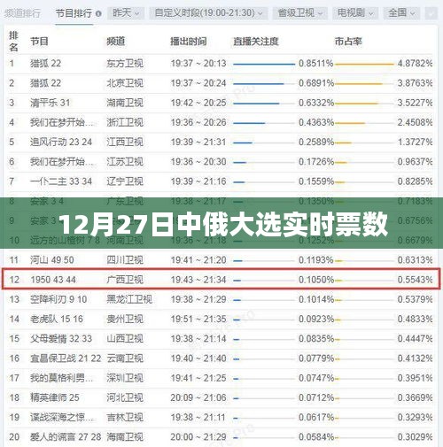This screenshot has width=443, height=447.
Task: Click the airtime 20:09 ~ 21:06
Action: (x=198, y=397)
